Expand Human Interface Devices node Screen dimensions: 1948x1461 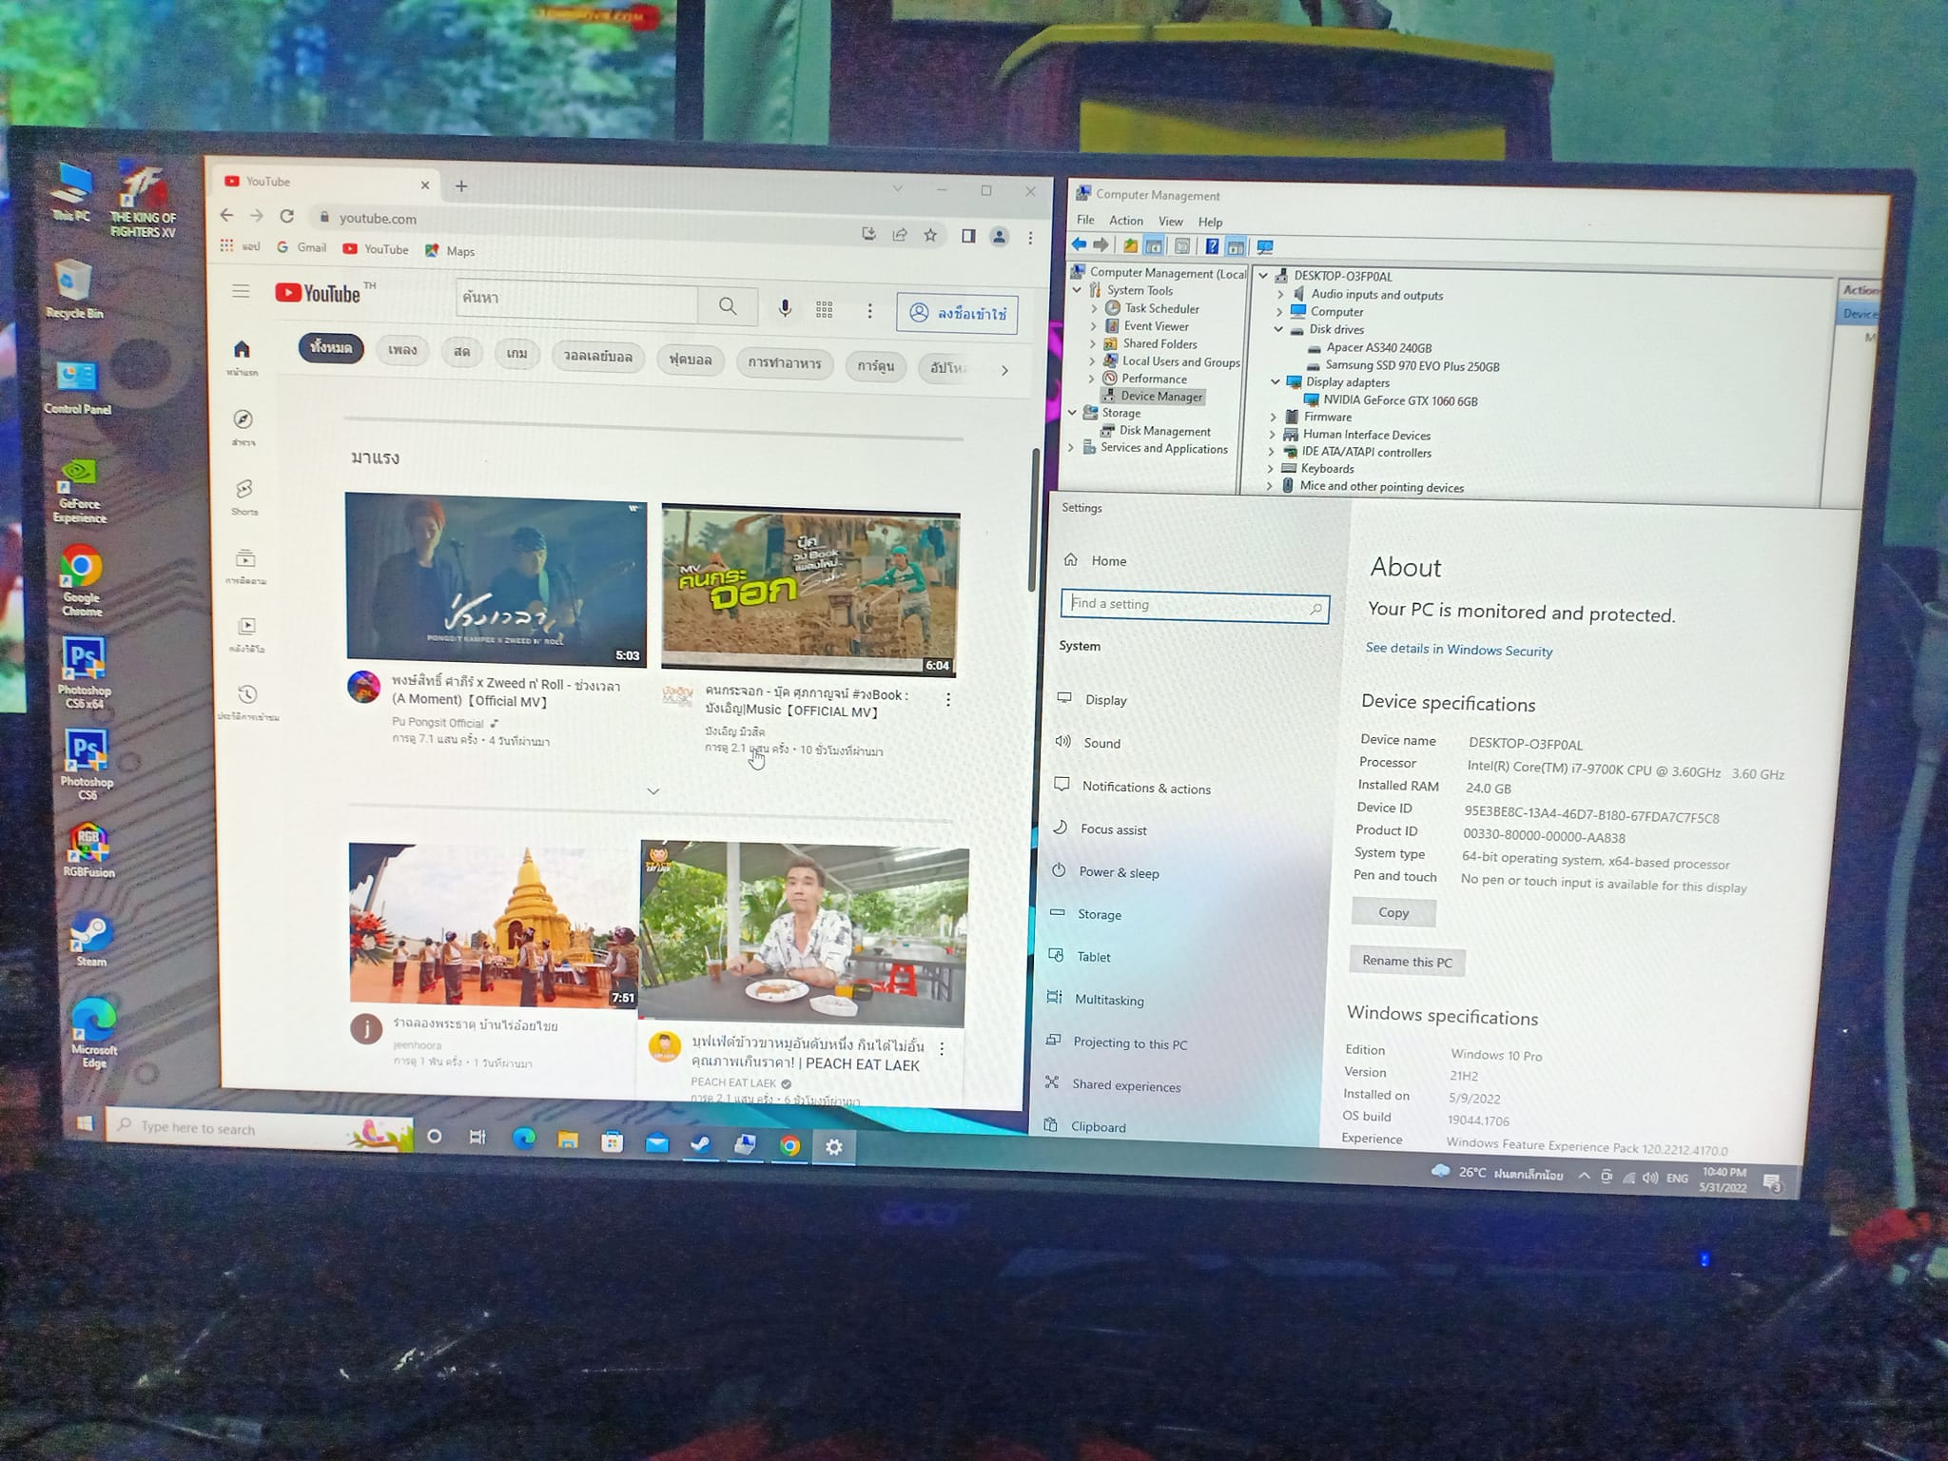tap(1273, 434)
